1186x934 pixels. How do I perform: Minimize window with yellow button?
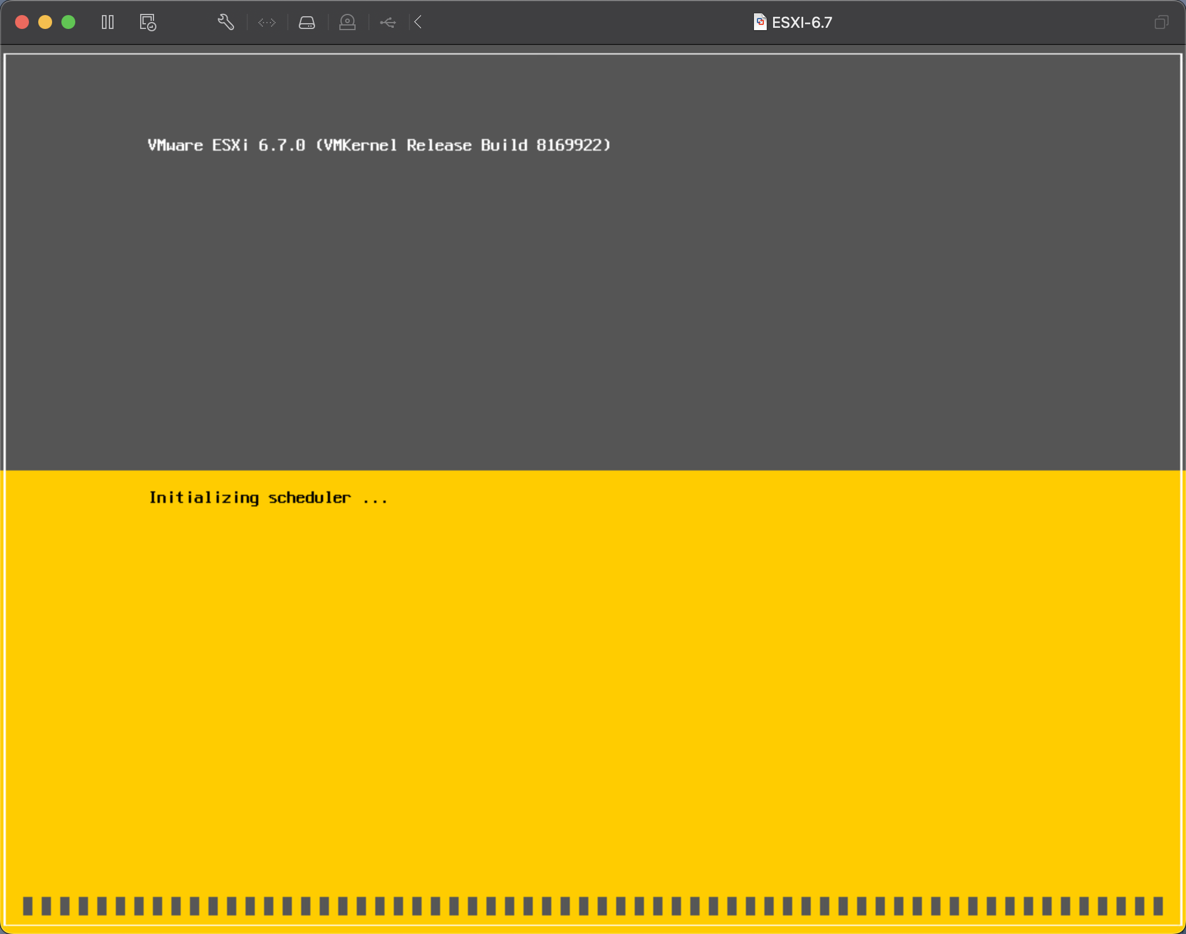pos(45,23)
